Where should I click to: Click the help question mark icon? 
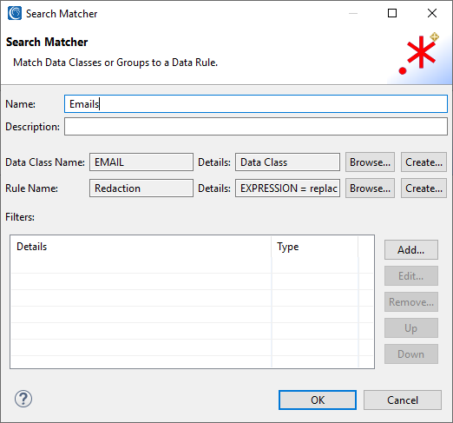tap(23, 399)
